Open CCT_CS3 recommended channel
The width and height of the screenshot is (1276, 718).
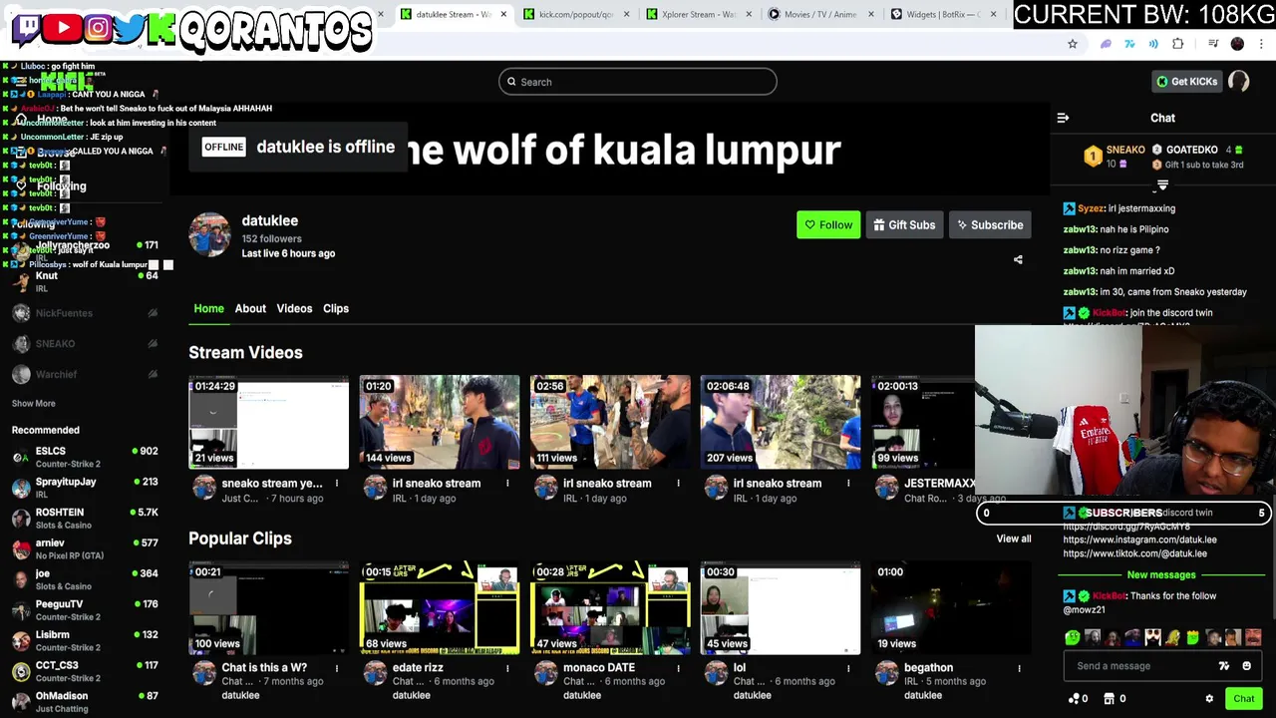[x=85, y=670]
